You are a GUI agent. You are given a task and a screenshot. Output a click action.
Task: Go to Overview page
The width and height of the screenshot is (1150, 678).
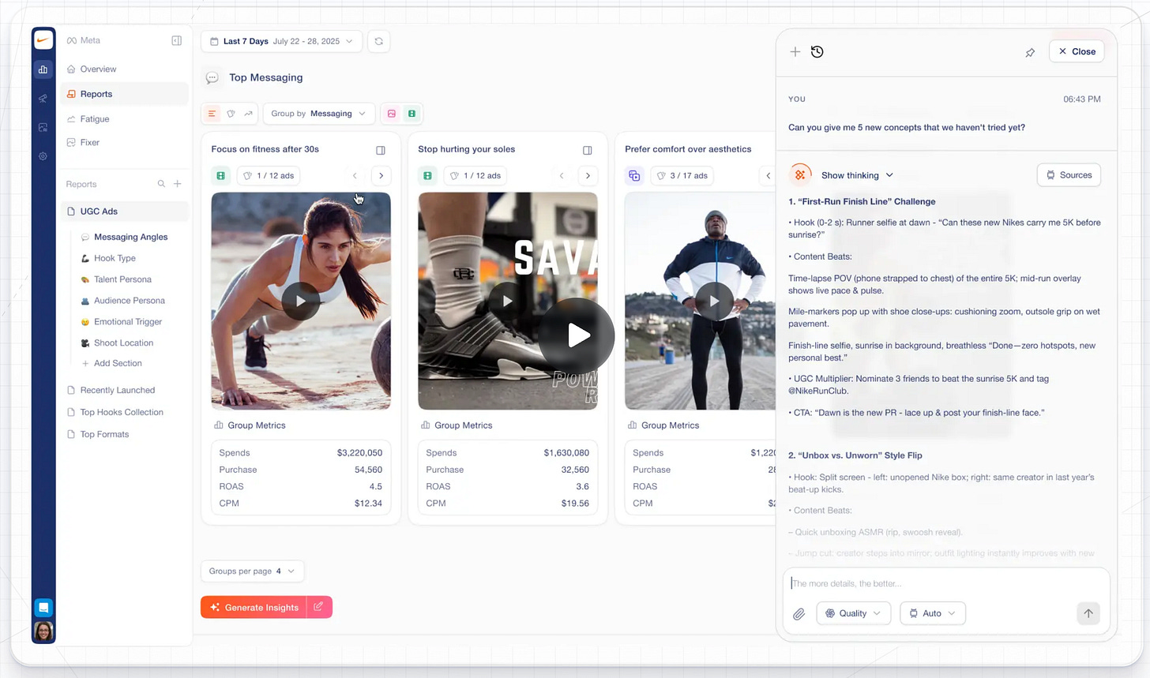124,69
